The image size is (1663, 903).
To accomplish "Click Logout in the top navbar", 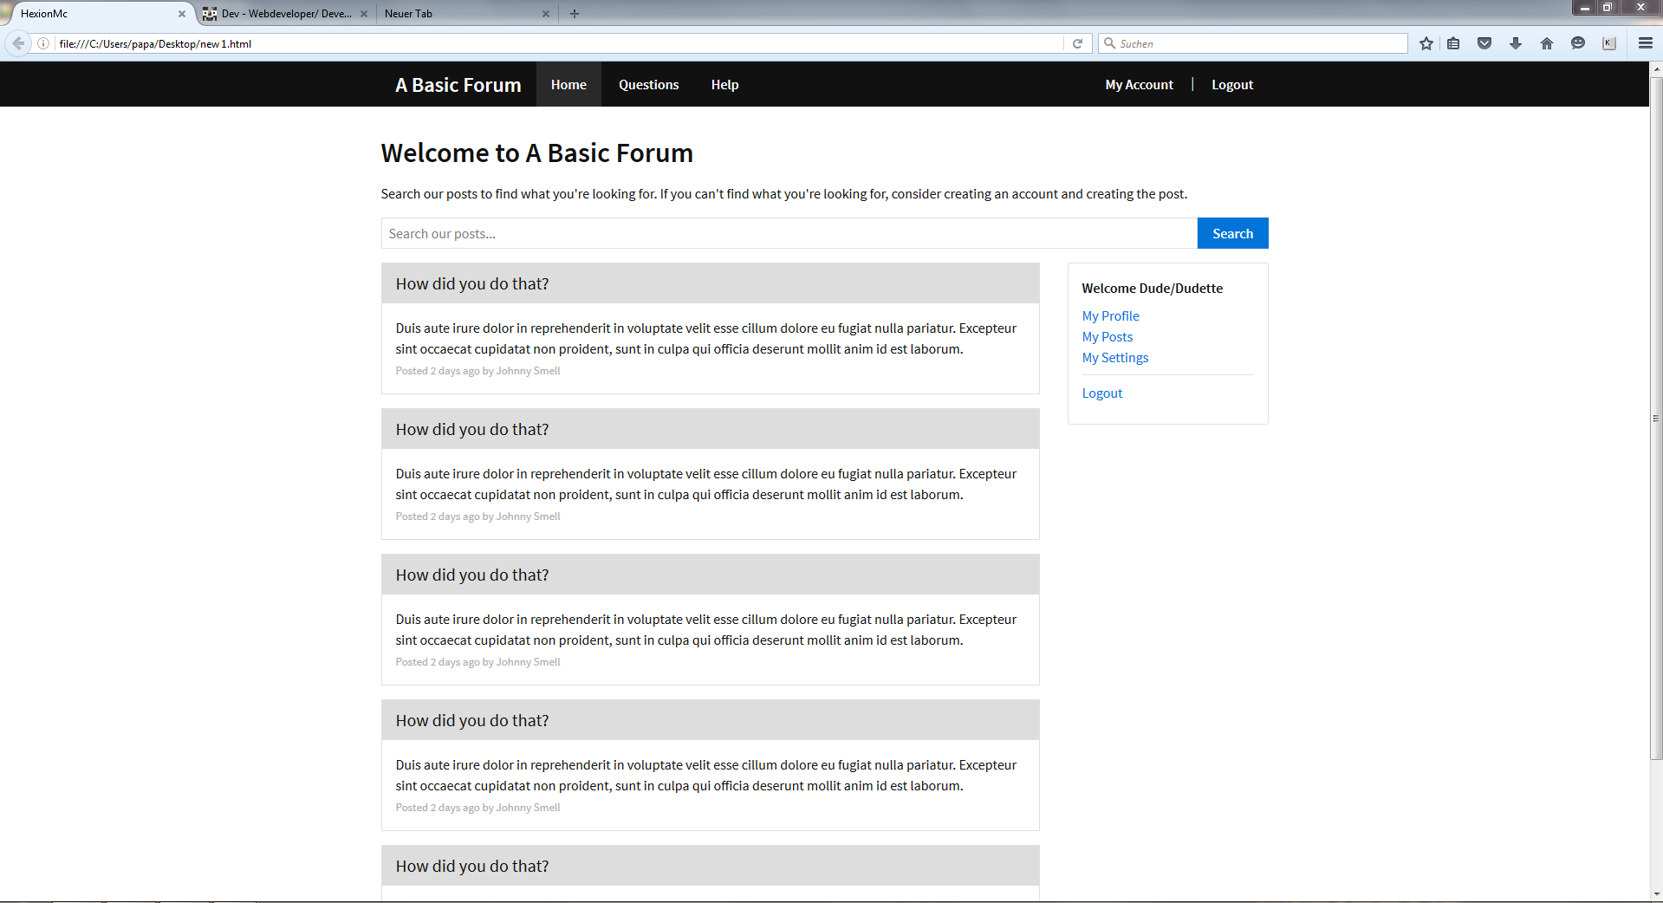I will pyautogui.click(x=1232, y=85).
